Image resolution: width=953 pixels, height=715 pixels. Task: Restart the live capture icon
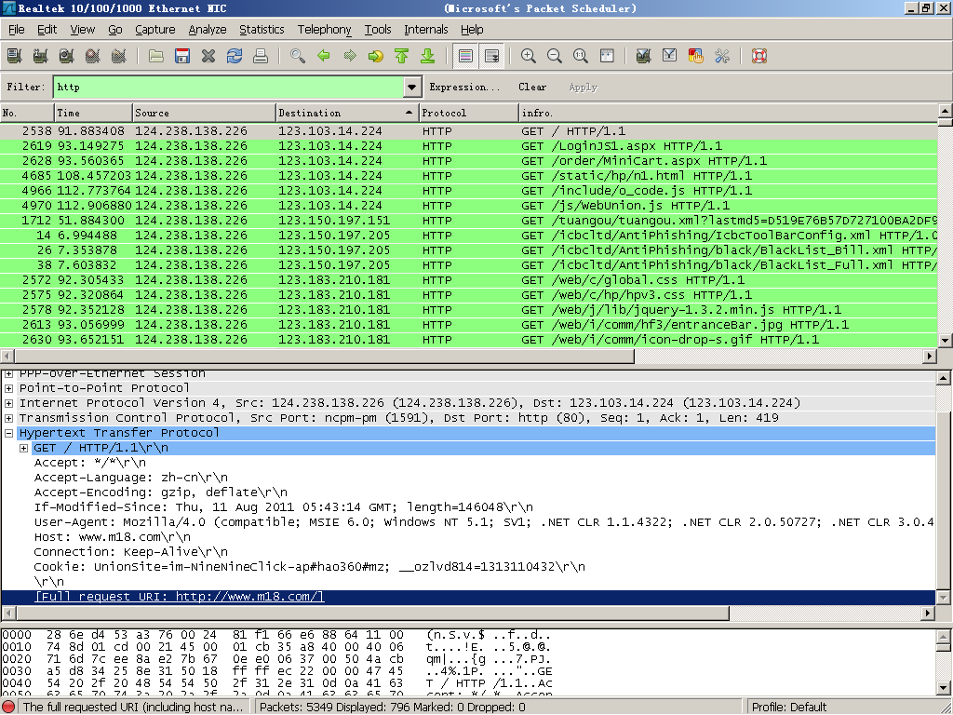click(x=119, y=56)
